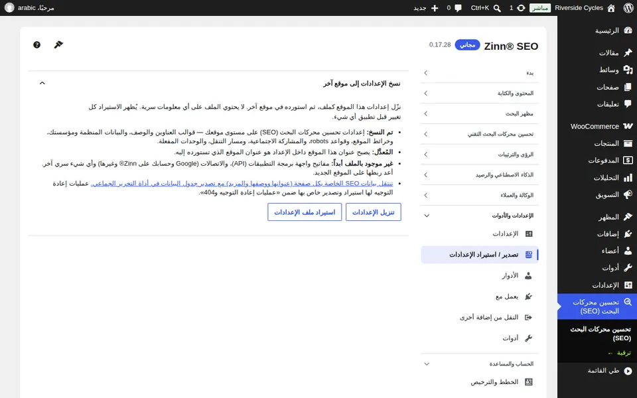
Task: Collapse the الحساب والمساعدة section
Action: (x=480, y=364)
